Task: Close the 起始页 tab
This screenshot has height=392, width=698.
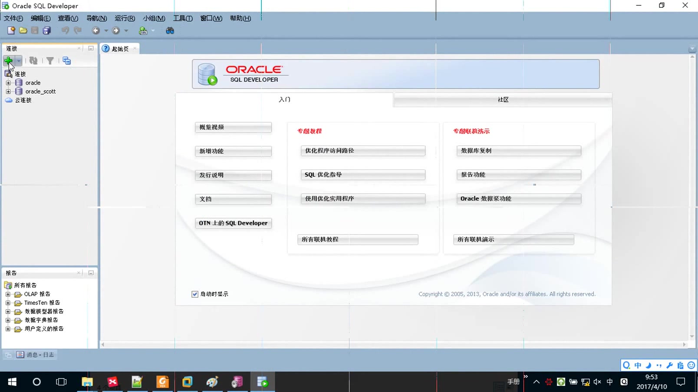Action: click(135, 49)
